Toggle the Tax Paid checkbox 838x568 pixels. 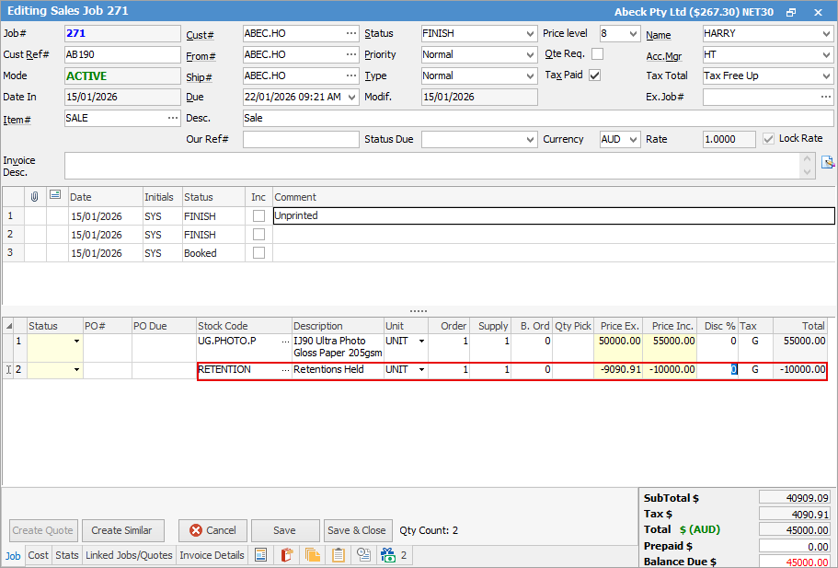point(594,75)
